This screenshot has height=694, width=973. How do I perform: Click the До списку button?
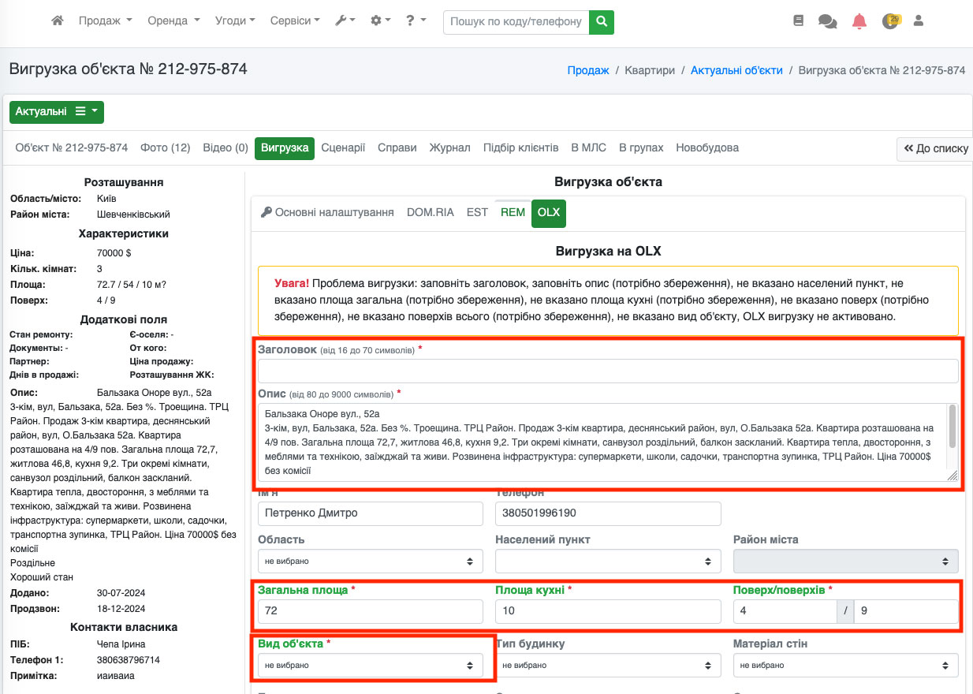tap(935, 149)
